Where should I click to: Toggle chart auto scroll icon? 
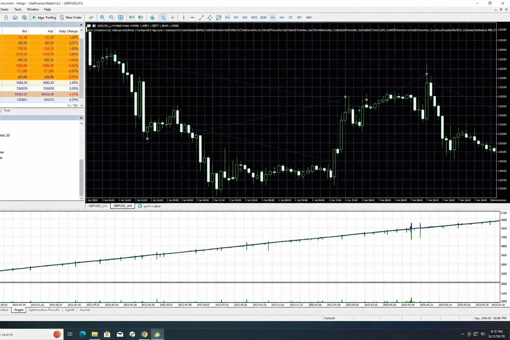tap(132, 17)
